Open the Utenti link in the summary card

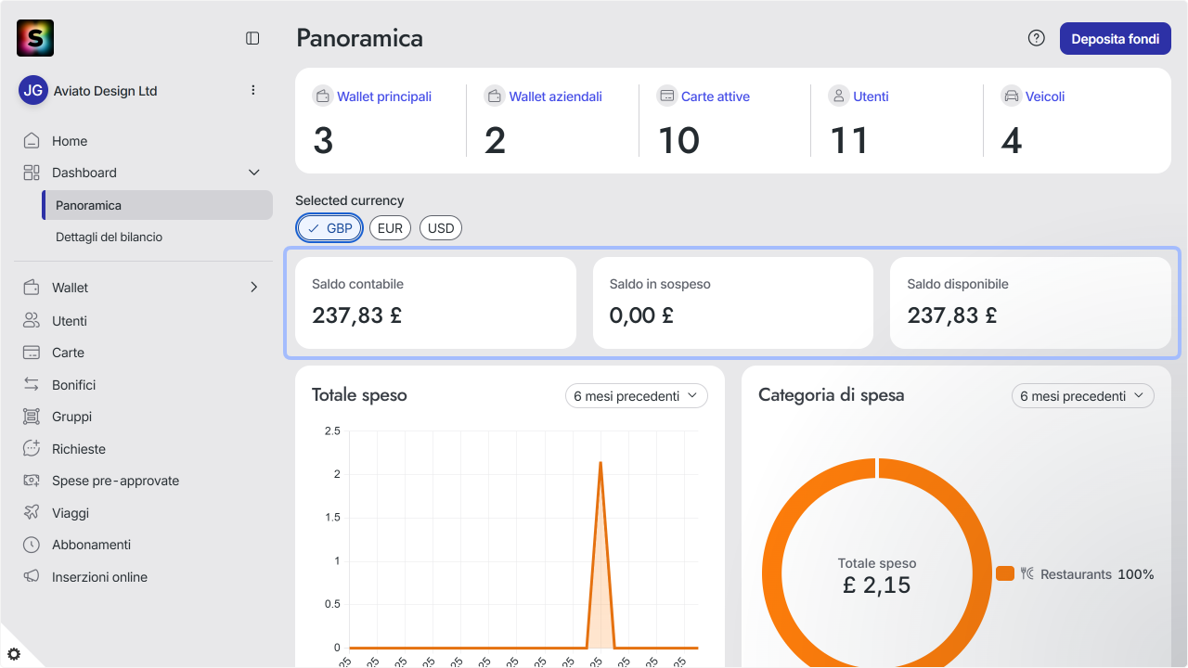pyautogui.click(x=871, y=96)
